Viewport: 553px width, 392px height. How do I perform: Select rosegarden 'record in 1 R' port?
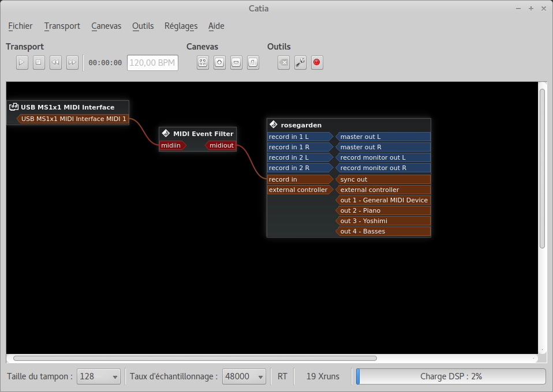point(300,147)
